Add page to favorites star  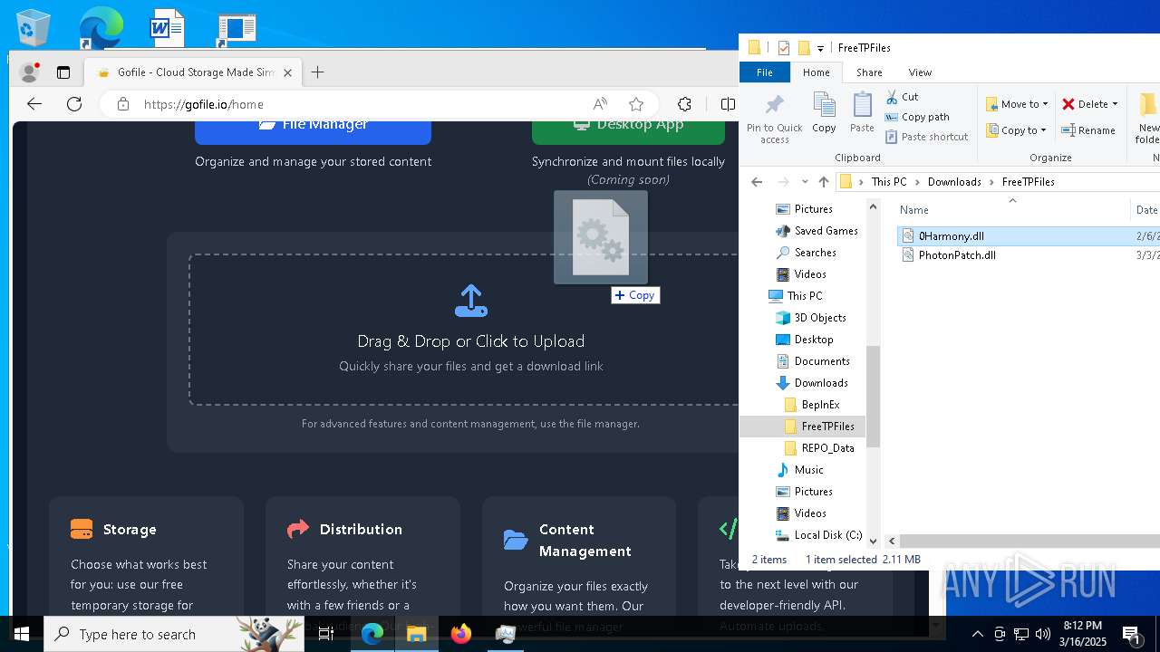pyautogui.click(x=636, y=104)
